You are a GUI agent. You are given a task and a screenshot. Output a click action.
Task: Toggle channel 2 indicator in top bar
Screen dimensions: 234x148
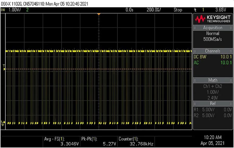pyautogui.click(x=27, y=10)
